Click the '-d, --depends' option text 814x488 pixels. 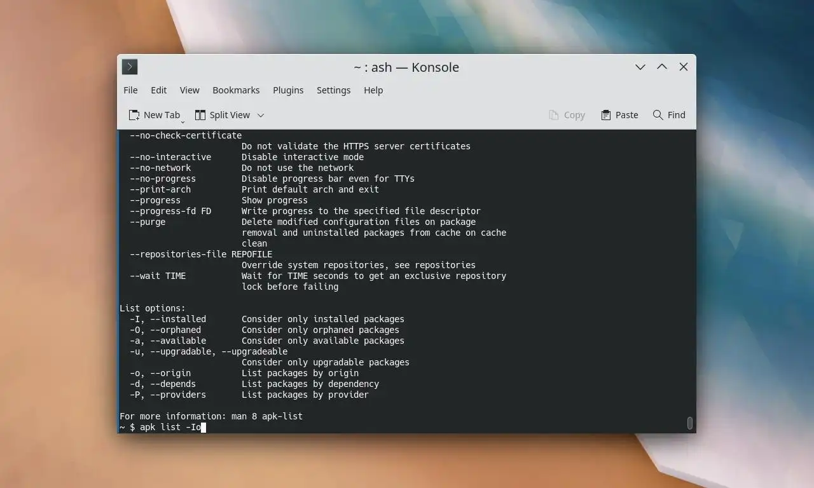point(163,384)
